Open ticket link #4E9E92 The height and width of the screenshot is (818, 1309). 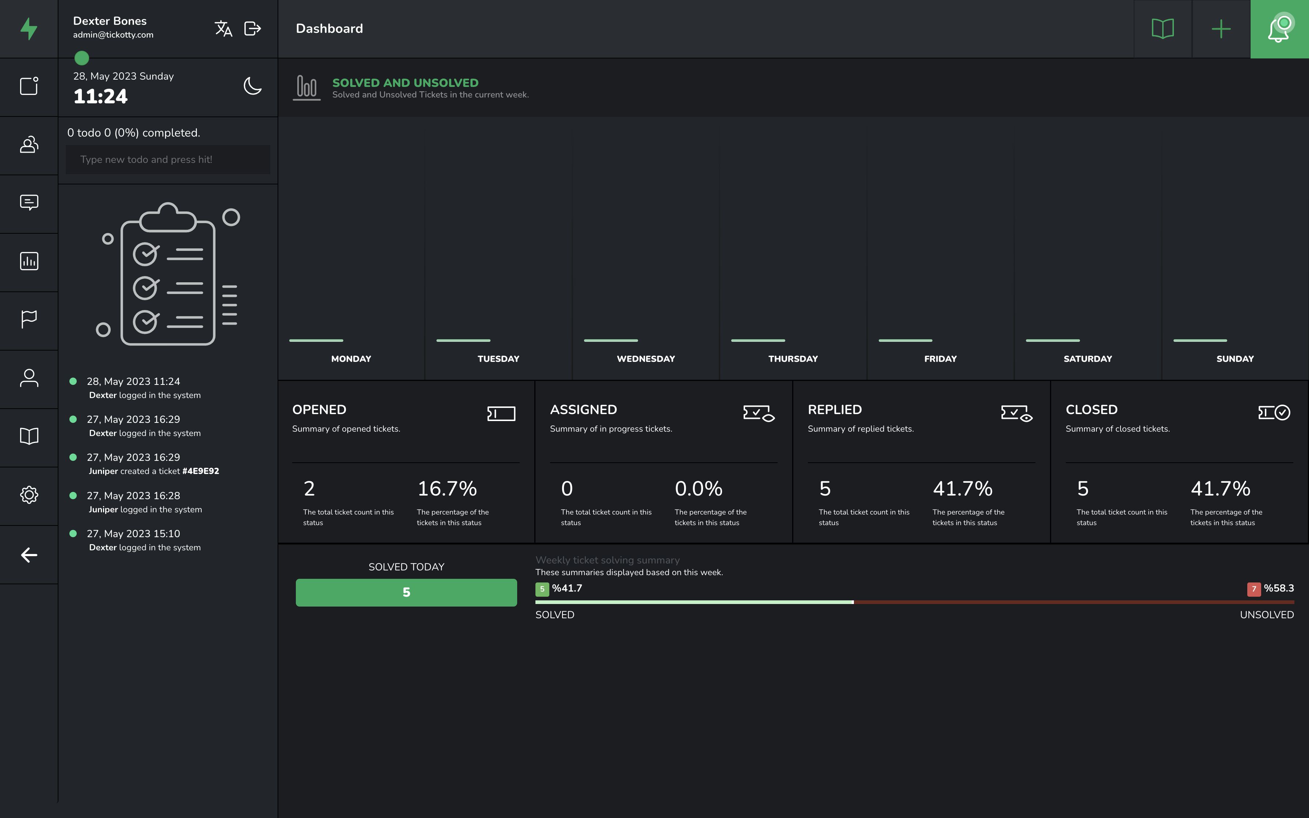click(201, 471)
